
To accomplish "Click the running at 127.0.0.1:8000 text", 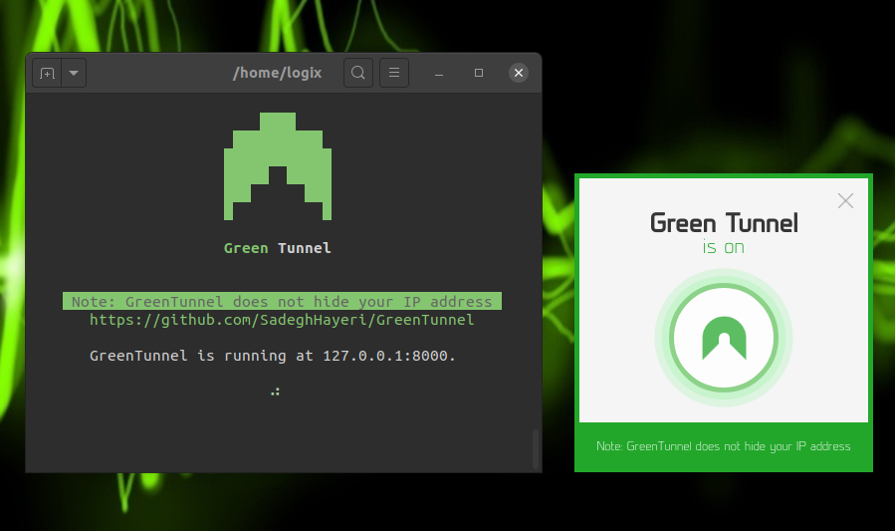I will 273,356.
